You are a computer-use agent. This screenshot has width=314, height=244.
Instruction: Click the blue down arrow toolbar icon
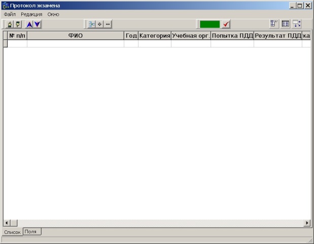[x=37, y=24]
